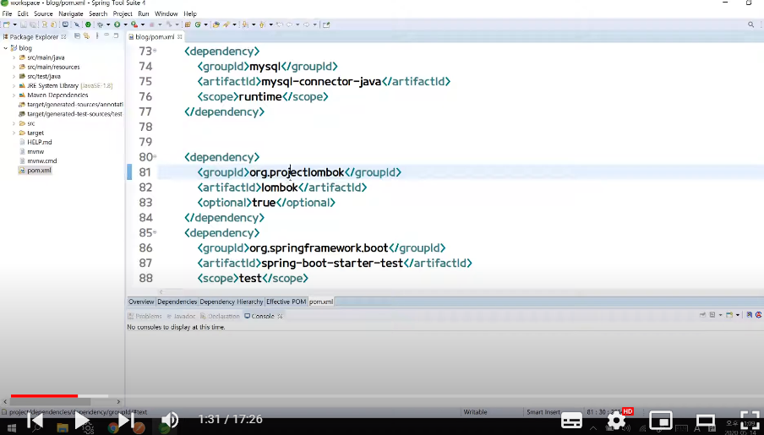The height and width of the screenshot is (435, 764).
Task: Click the Next Annotation arrow icon
Action: (244, 24)
